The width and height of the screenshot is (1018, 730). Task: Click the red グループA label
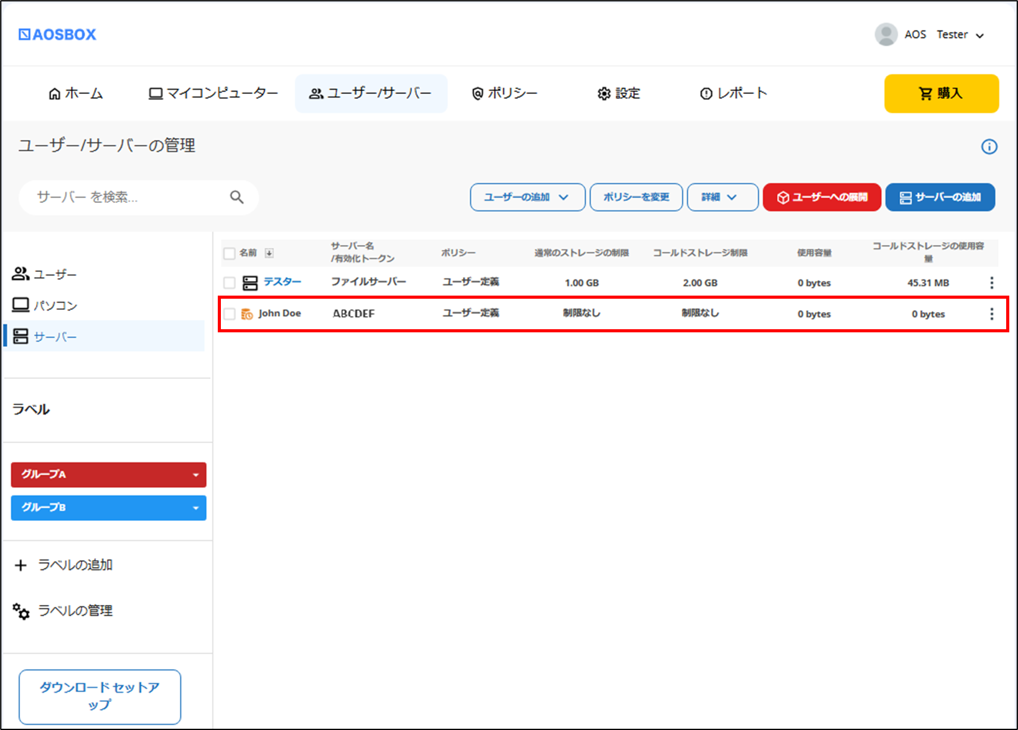[108, 475]
